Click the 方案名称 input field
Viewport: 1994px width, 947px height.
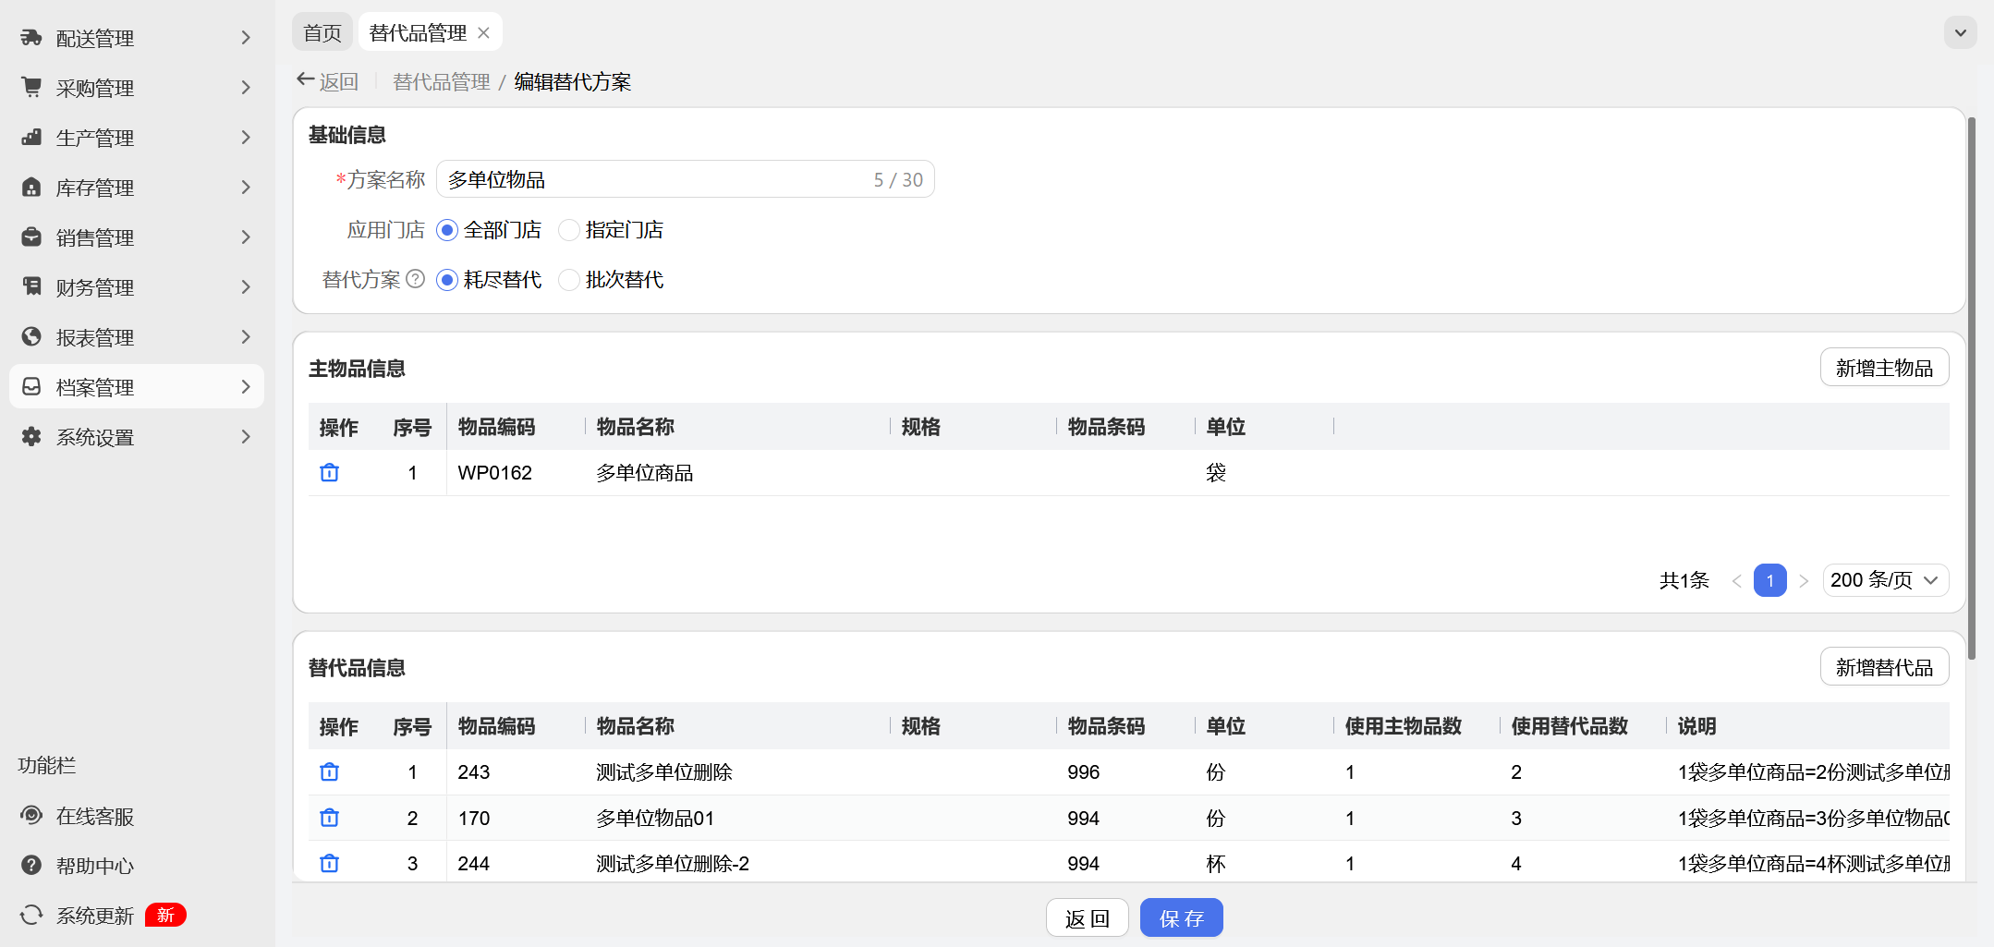coord(686,179)
